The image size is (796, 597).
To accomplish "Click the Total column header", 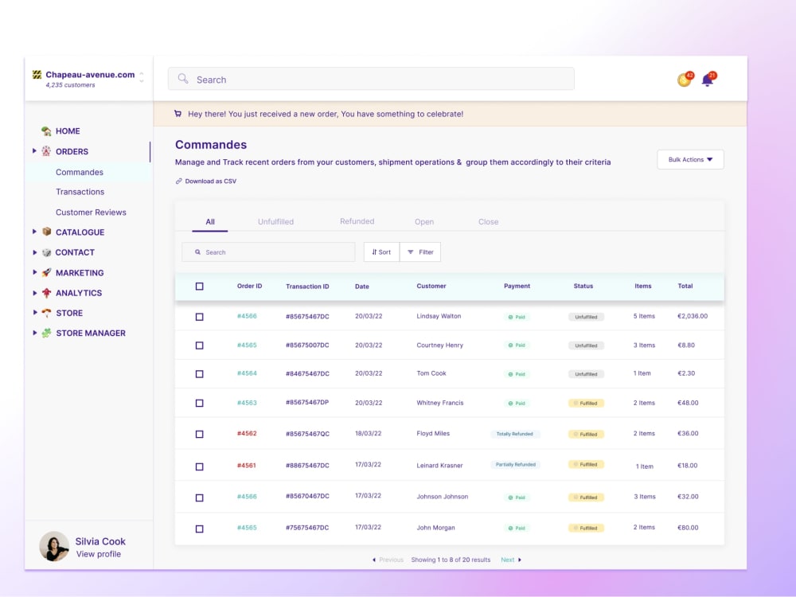I will pyautogui.click(x=685, y=286).
